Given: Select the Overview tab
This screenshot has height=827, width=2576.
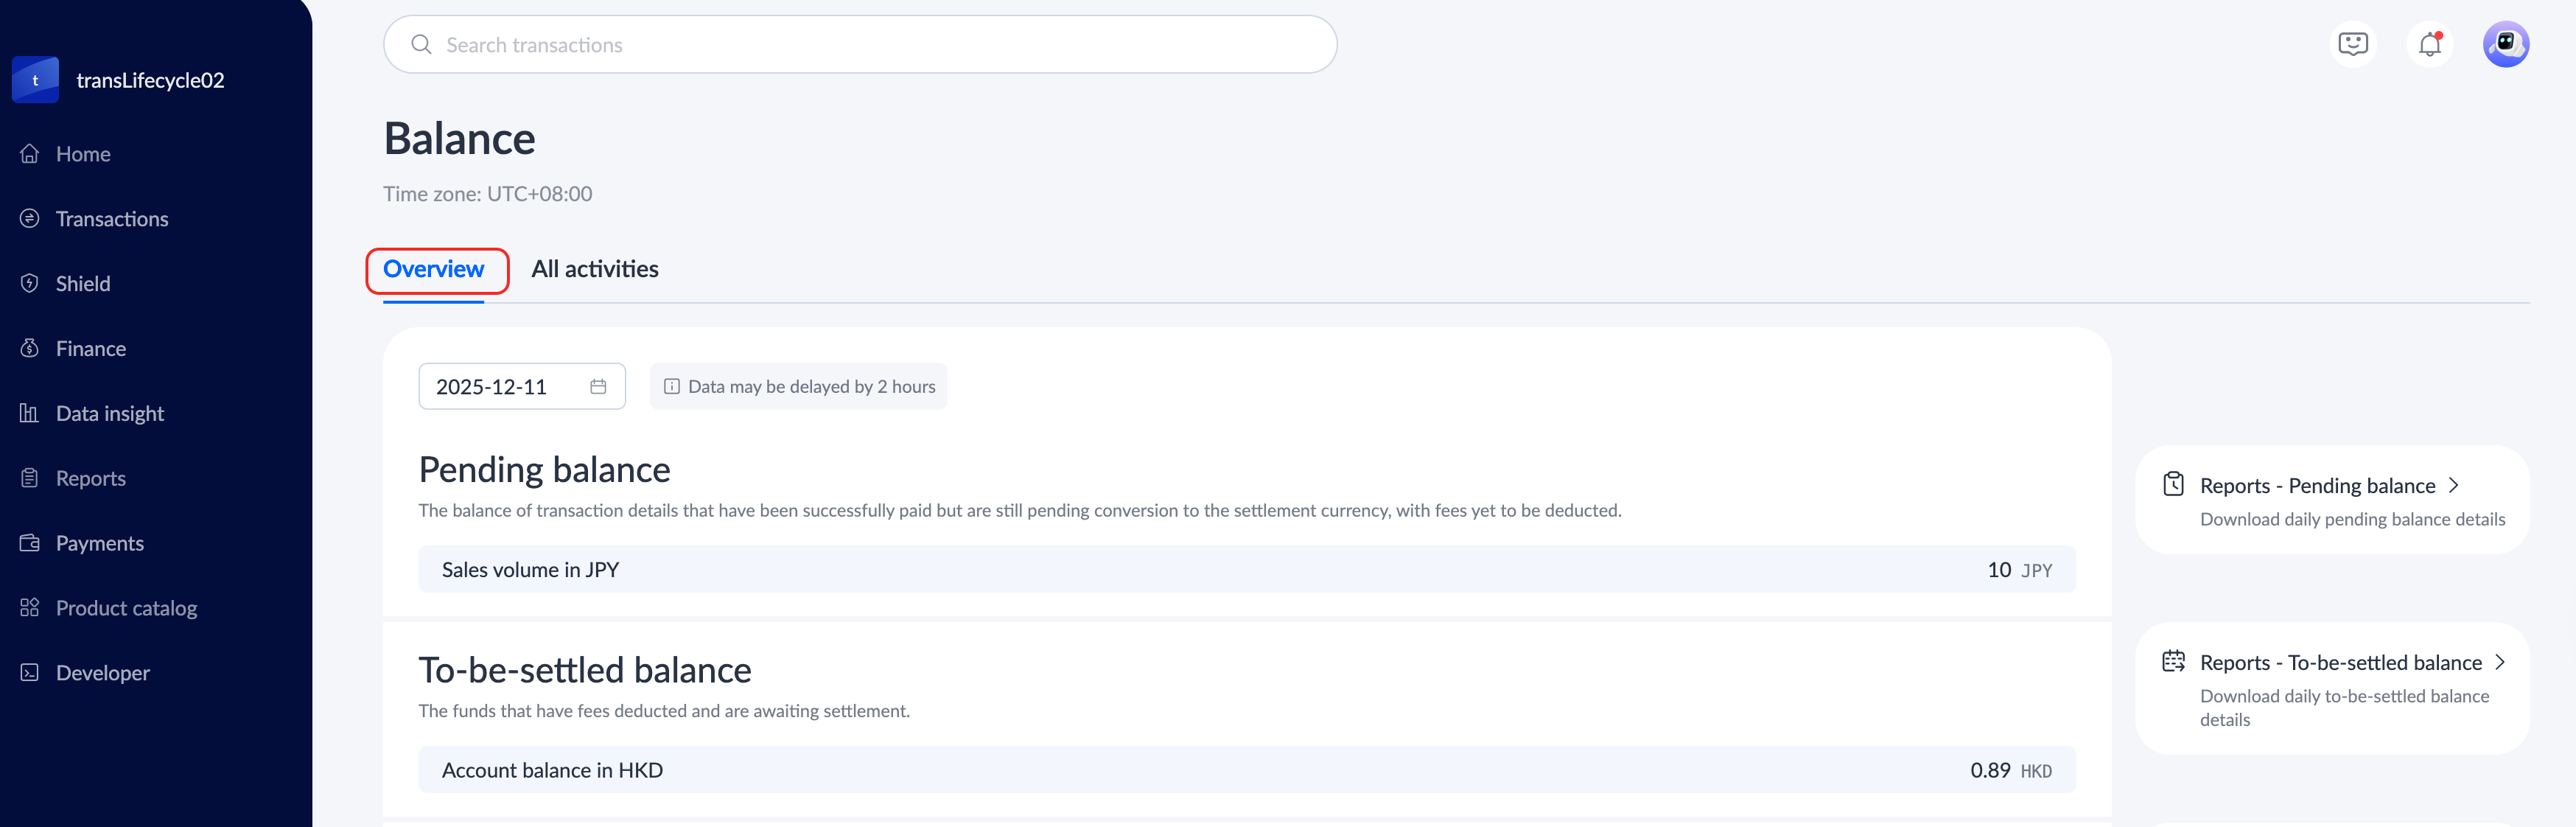Looking at the screenshot, I should pos(434,270).
